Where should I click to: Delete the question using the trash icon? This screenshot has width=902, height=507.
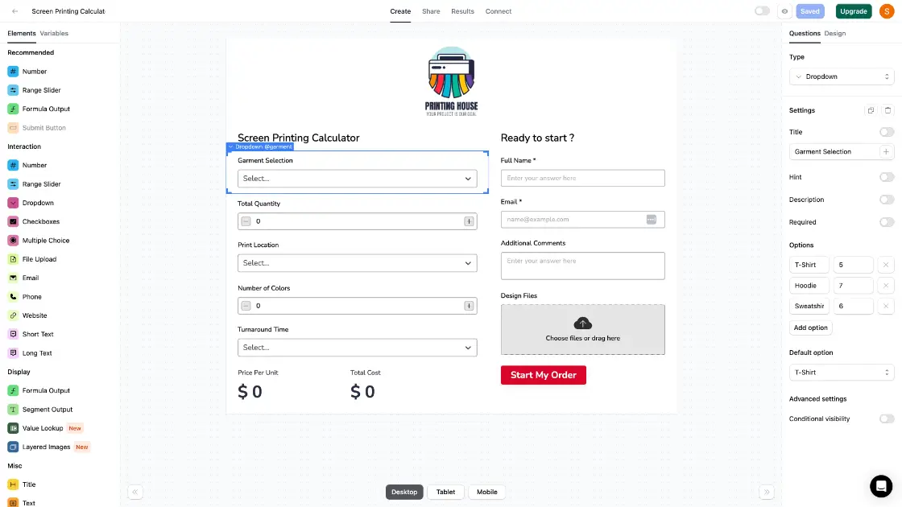coord(888,109)
